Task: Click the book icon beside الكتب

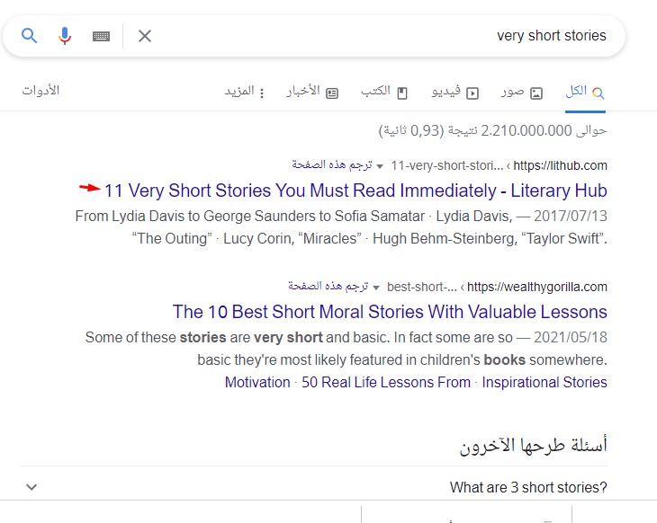Action: tap(402, 93)
